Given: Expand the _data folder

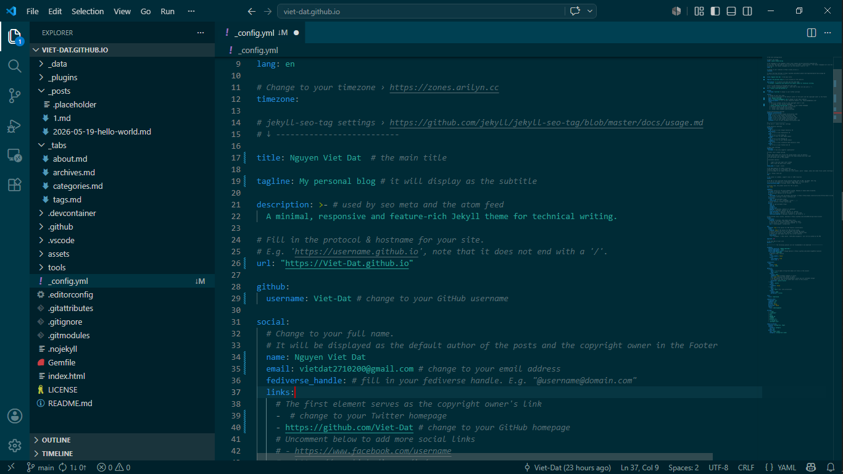Looking at the screenshot, I should (x=122, y=64).
